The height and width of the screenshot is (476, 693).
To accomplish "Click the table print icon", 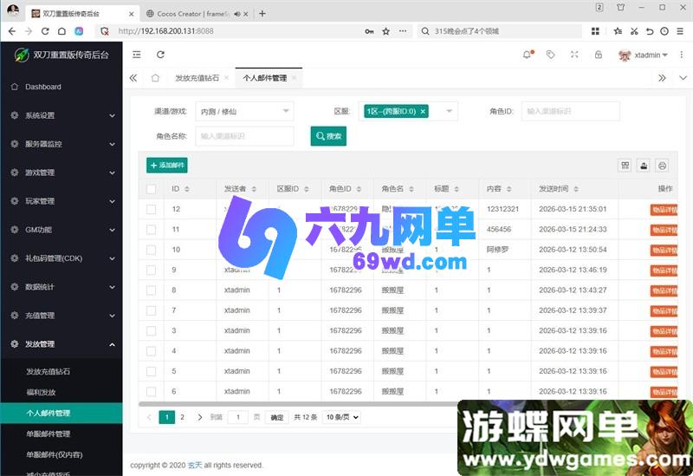I will pos(662,166).
